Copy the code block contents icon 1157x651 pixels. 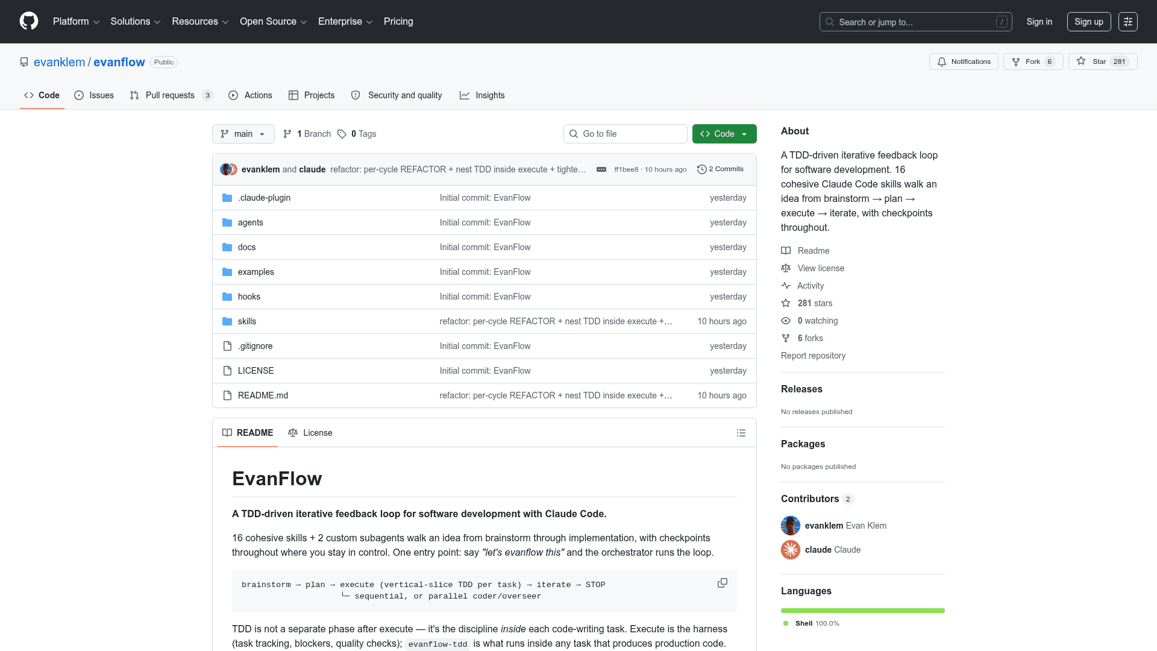click(722, 583)
